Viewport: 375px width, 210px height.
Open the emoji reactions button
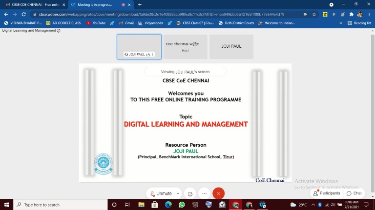[x=190, y=193]
